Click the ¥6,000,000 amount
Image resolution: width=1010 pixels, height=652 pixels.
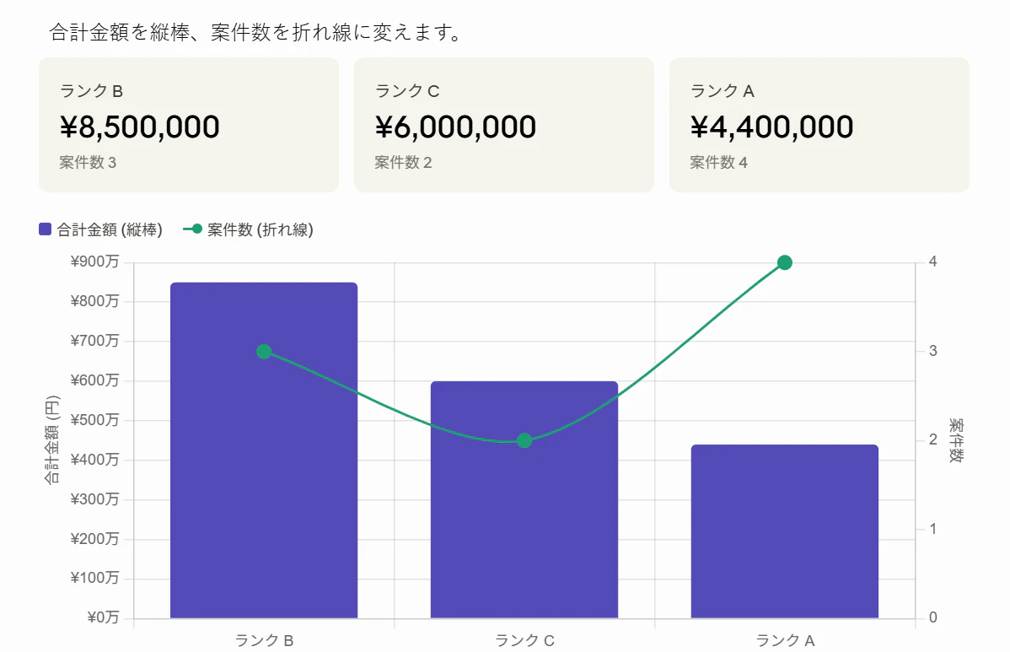coord(455,127)
